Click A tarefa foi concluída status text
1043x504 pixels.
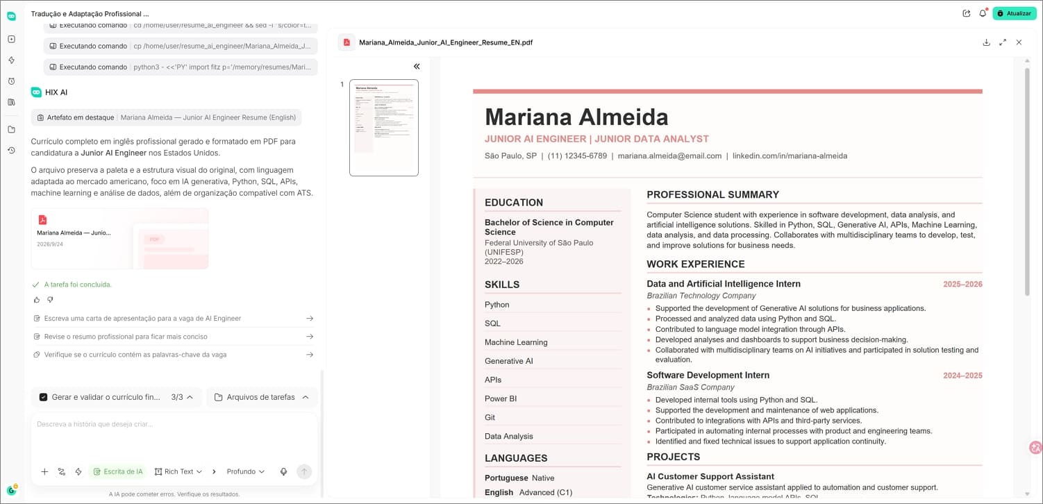tap(78, 285)
